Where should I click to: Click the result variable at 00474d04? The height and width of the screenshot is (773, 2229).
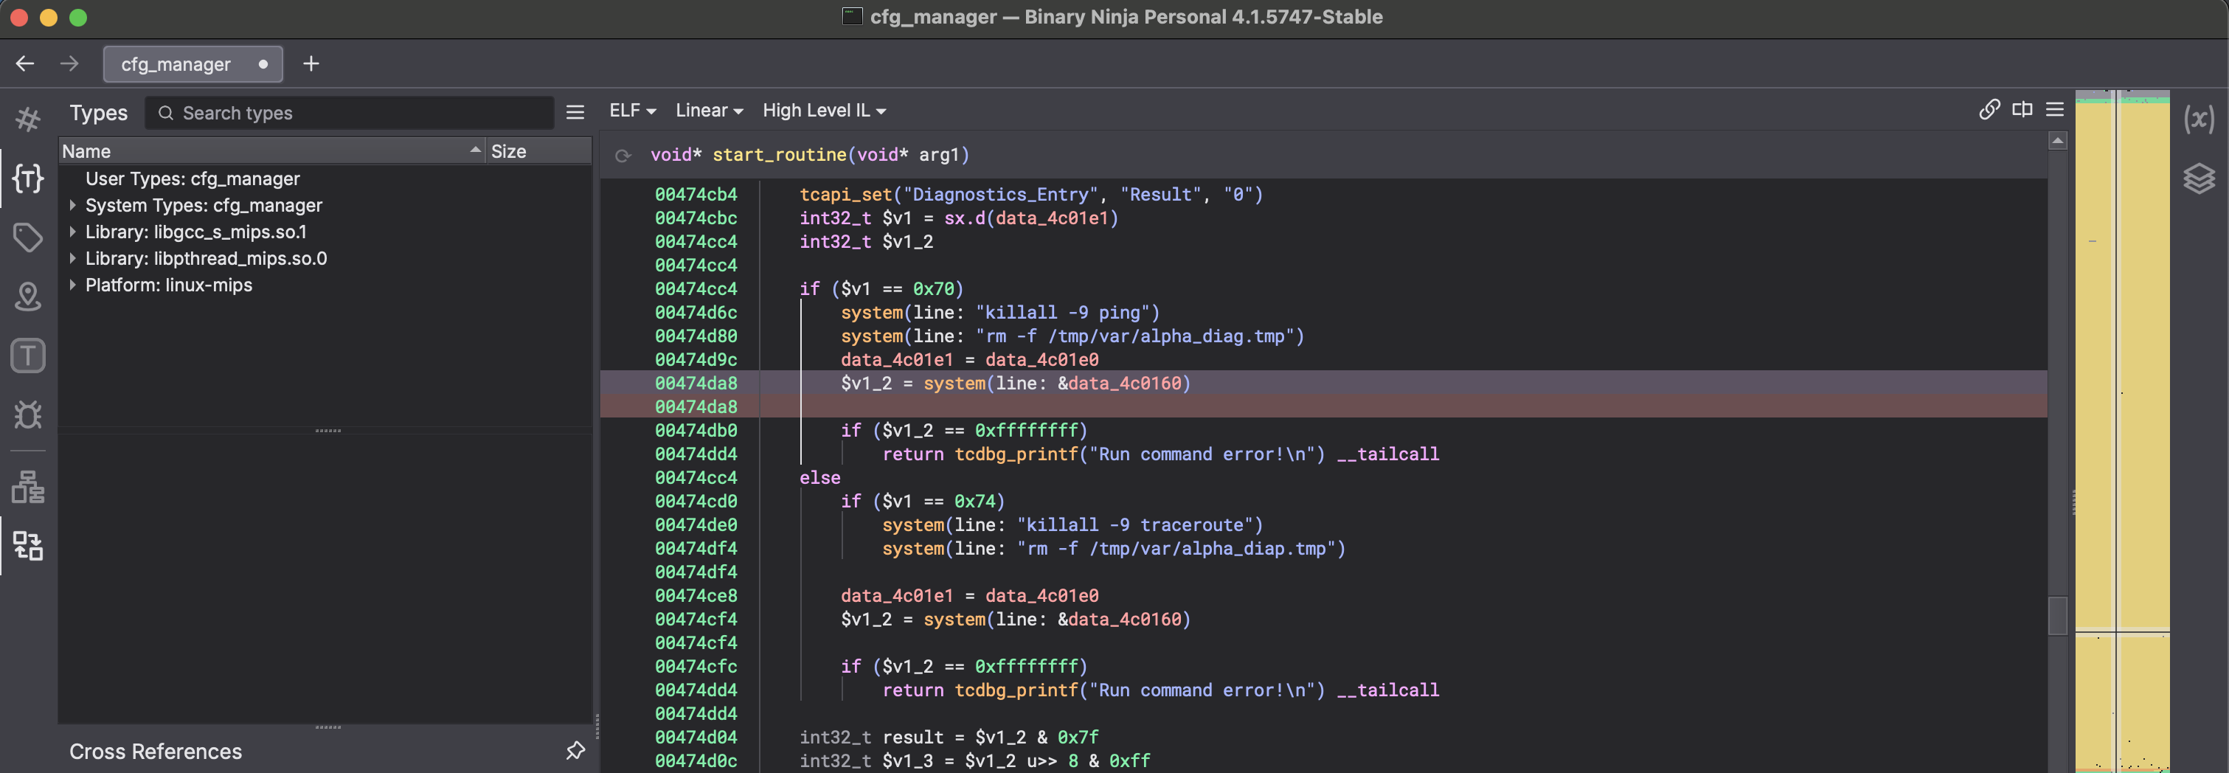click(x=913, y=738)
